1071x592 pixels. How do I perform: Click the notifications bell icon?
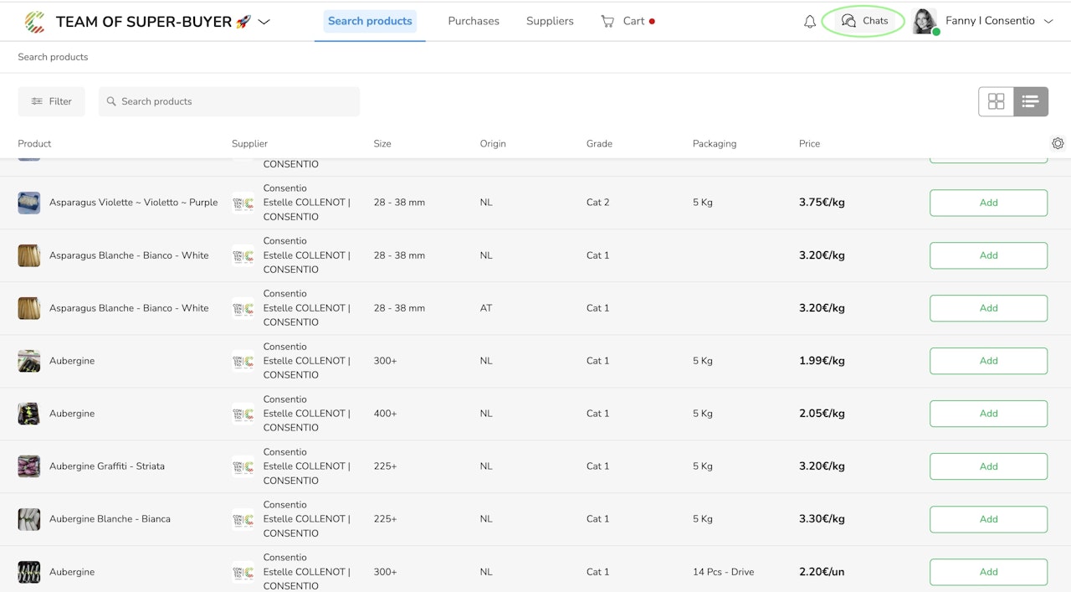(x=809, y=22)
